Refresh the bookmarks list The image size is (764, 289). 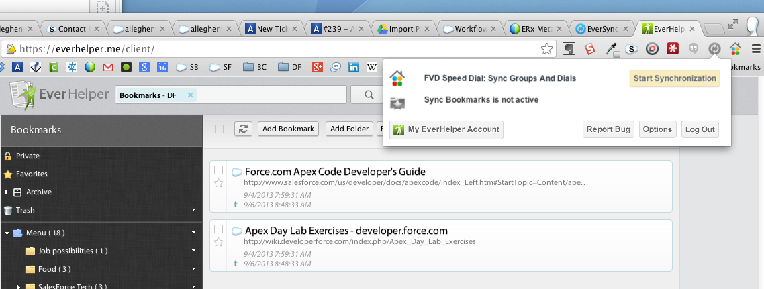point(243,129)
